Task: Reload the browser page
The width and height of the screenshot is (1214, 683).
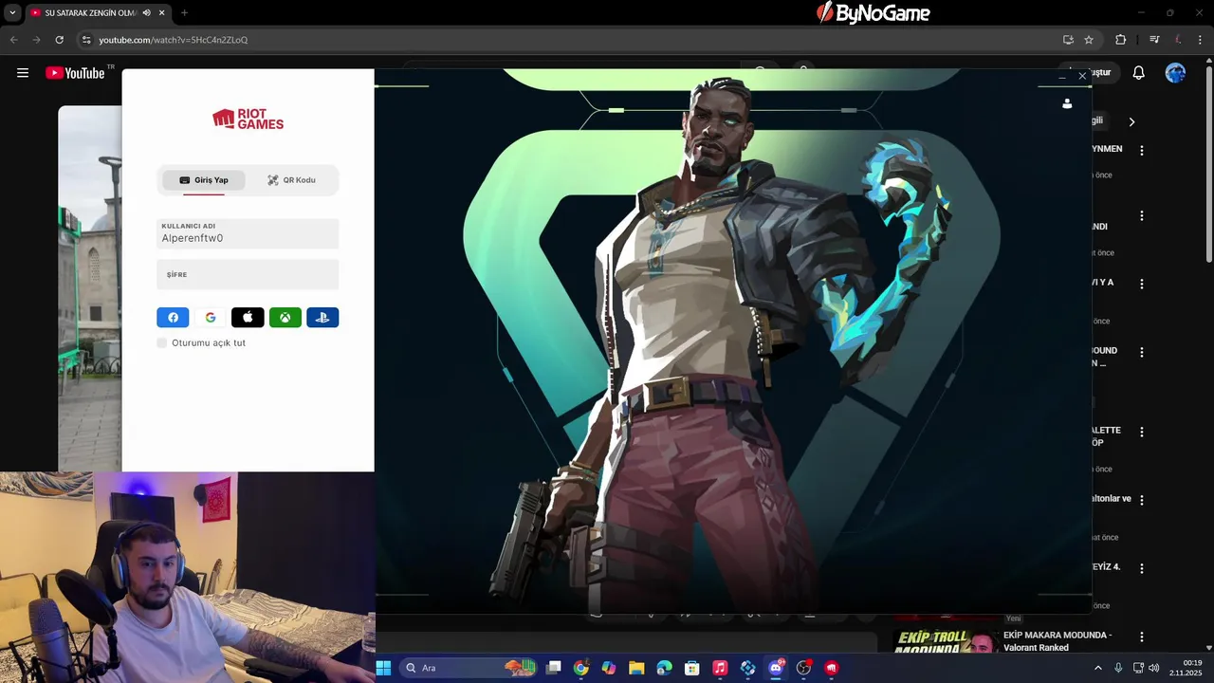Action: tap(59, 40)
